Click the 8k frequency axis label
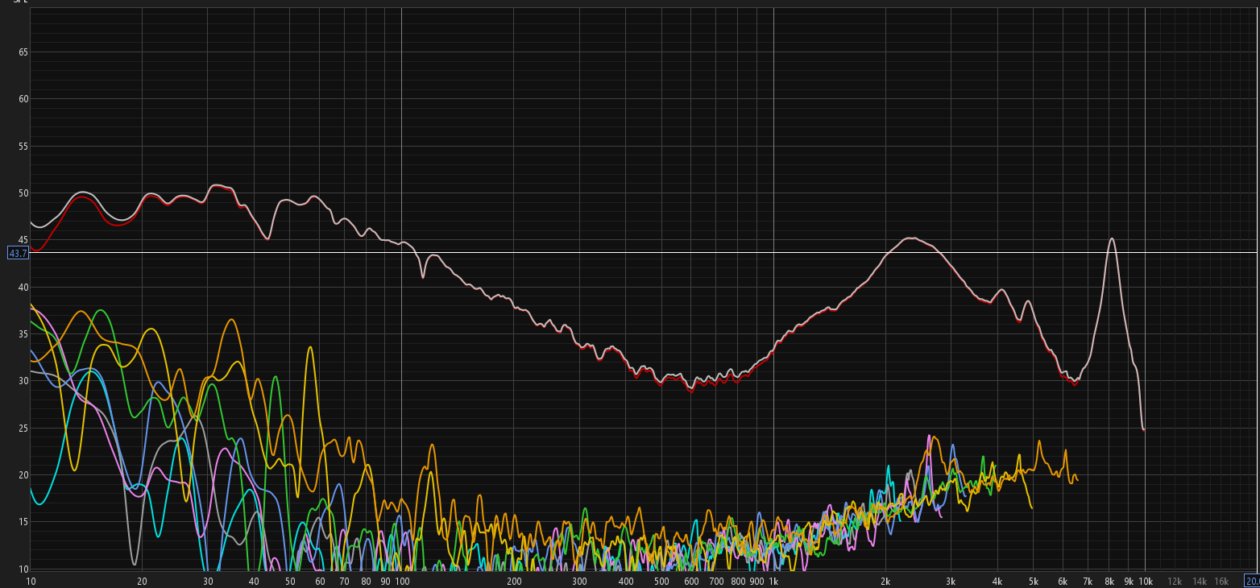This screenshot has height=588, width=1260. [1109, 581]
